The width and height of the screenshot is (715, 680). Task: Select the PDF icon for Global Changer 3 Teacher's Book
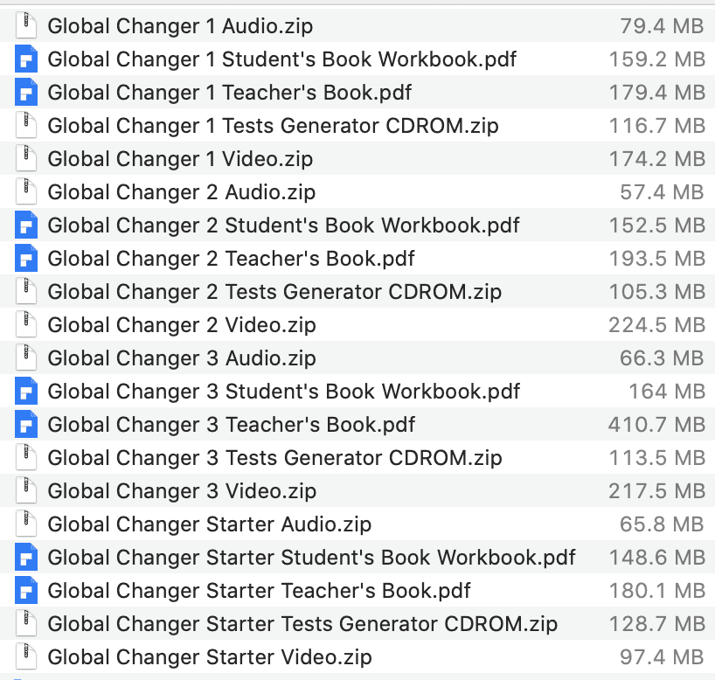[x=28, y=424]
